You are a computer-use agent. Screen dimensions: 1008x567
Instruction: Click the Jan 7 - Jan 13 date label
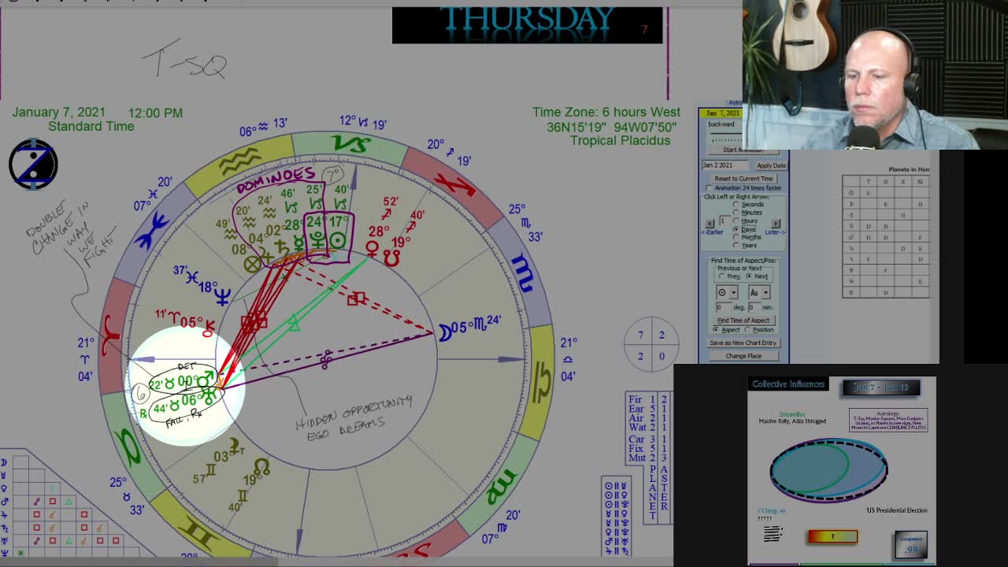(x=881, y=387)
